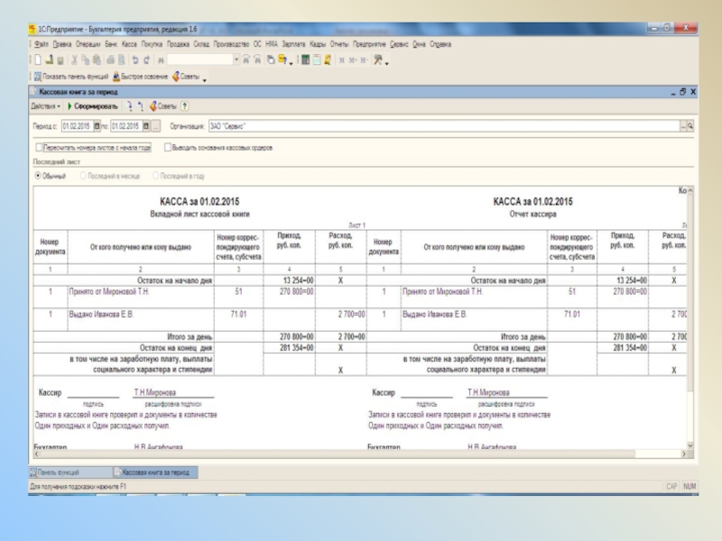Click Показать панель функций button
722x541 pixels.
tap(69, 77)
